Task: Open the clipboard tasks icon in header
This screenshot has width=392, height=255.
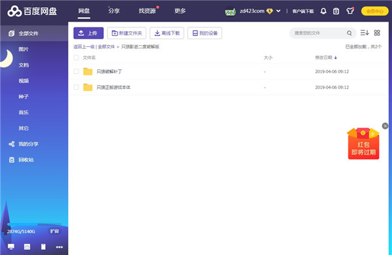Action: point(336,11)
